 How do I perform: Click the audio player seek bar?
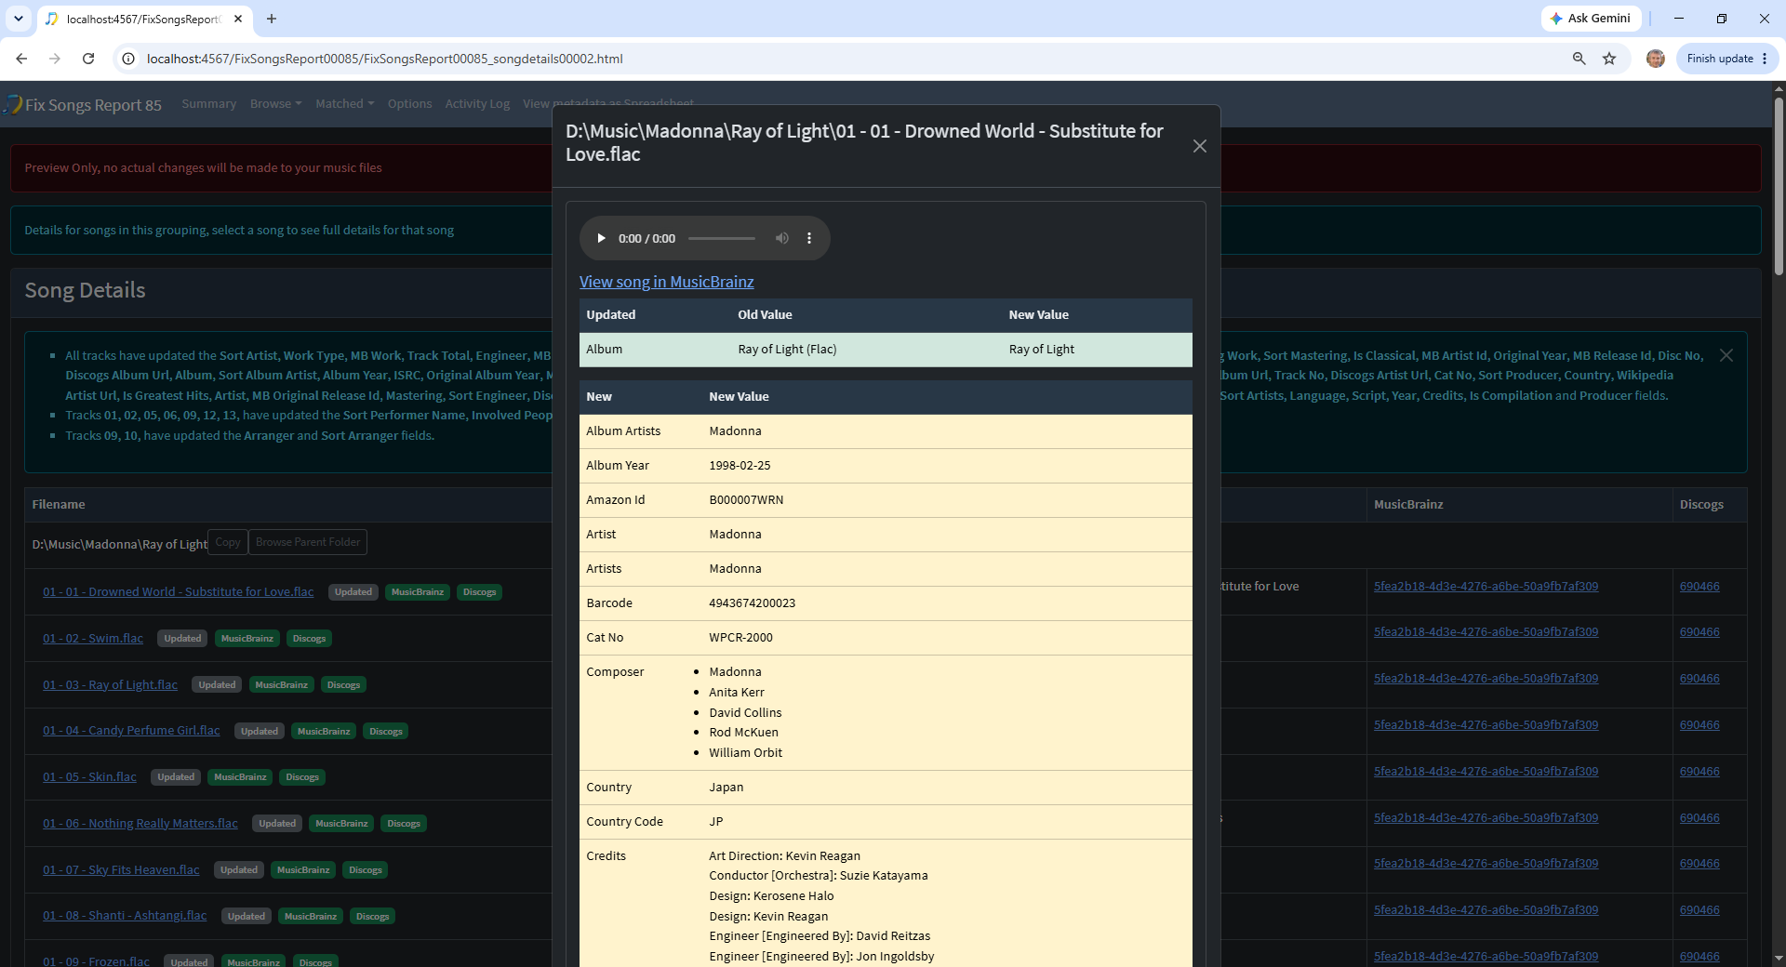point(722,239)
